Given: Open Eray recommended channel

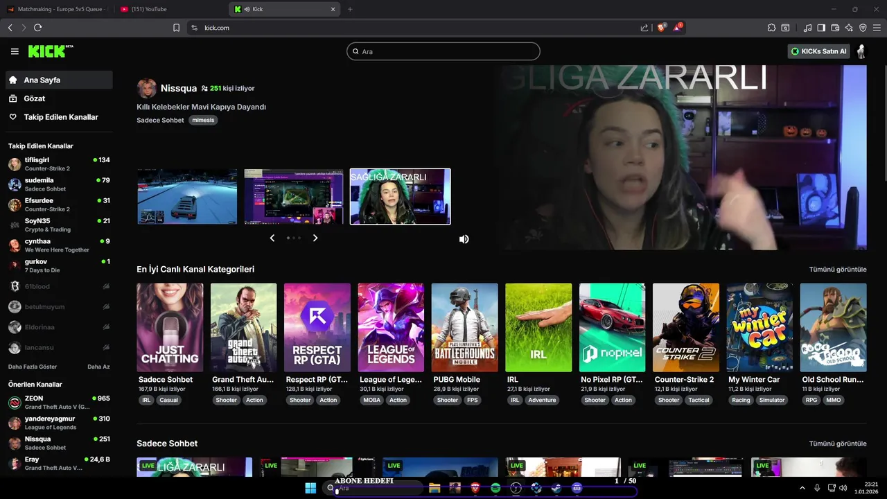Looking at the screenshot, I should coord(58,463).
